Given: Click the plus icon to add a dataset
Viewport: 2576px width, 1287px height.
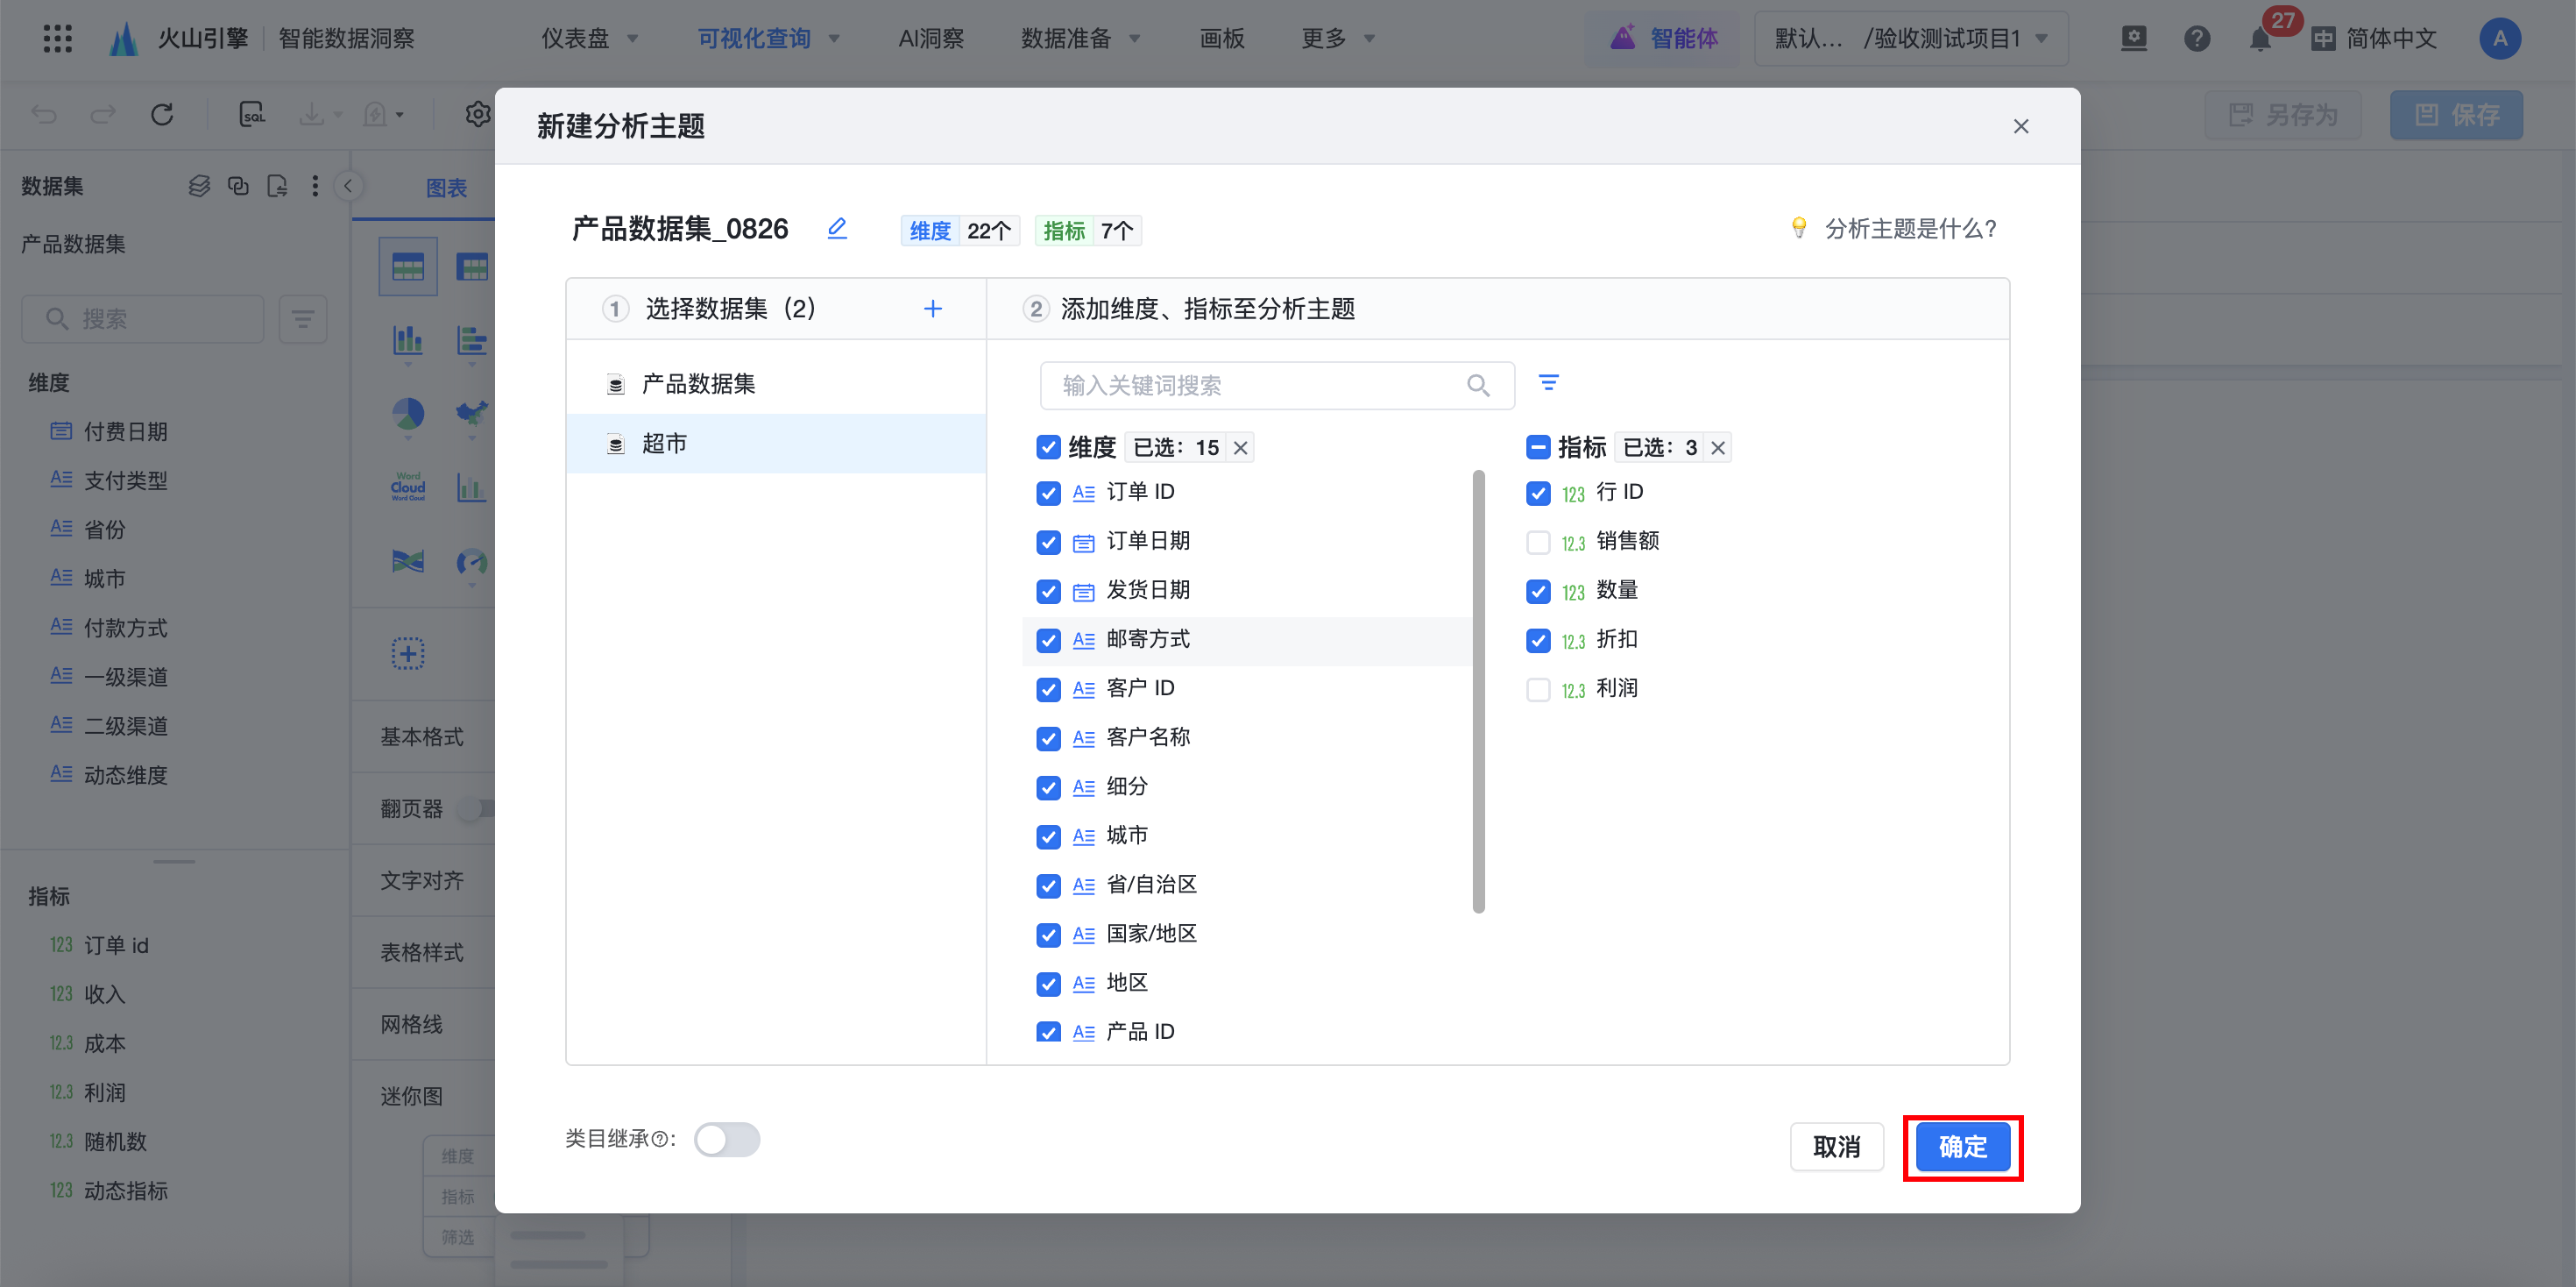Looking at the screenshot, I should click(x=932, y=309).
